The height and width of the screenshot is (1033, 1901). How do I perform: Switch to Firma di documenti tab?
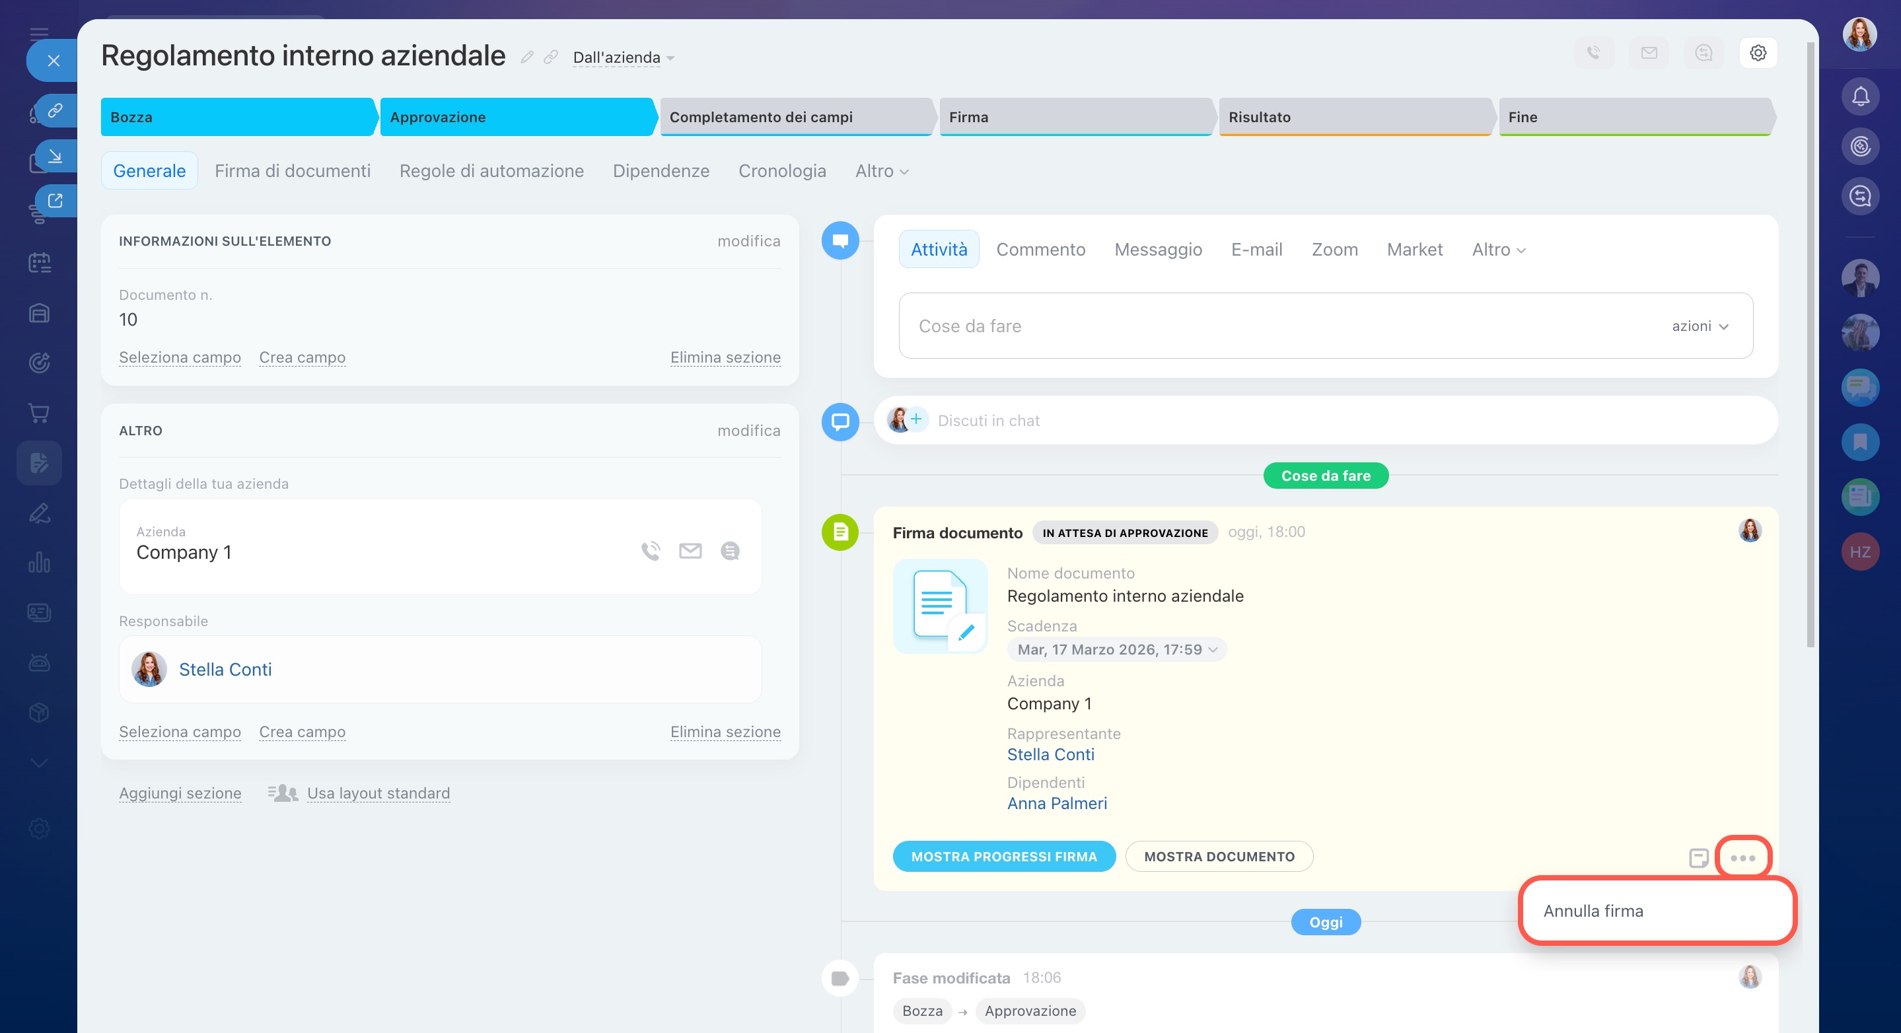[292, 170]
